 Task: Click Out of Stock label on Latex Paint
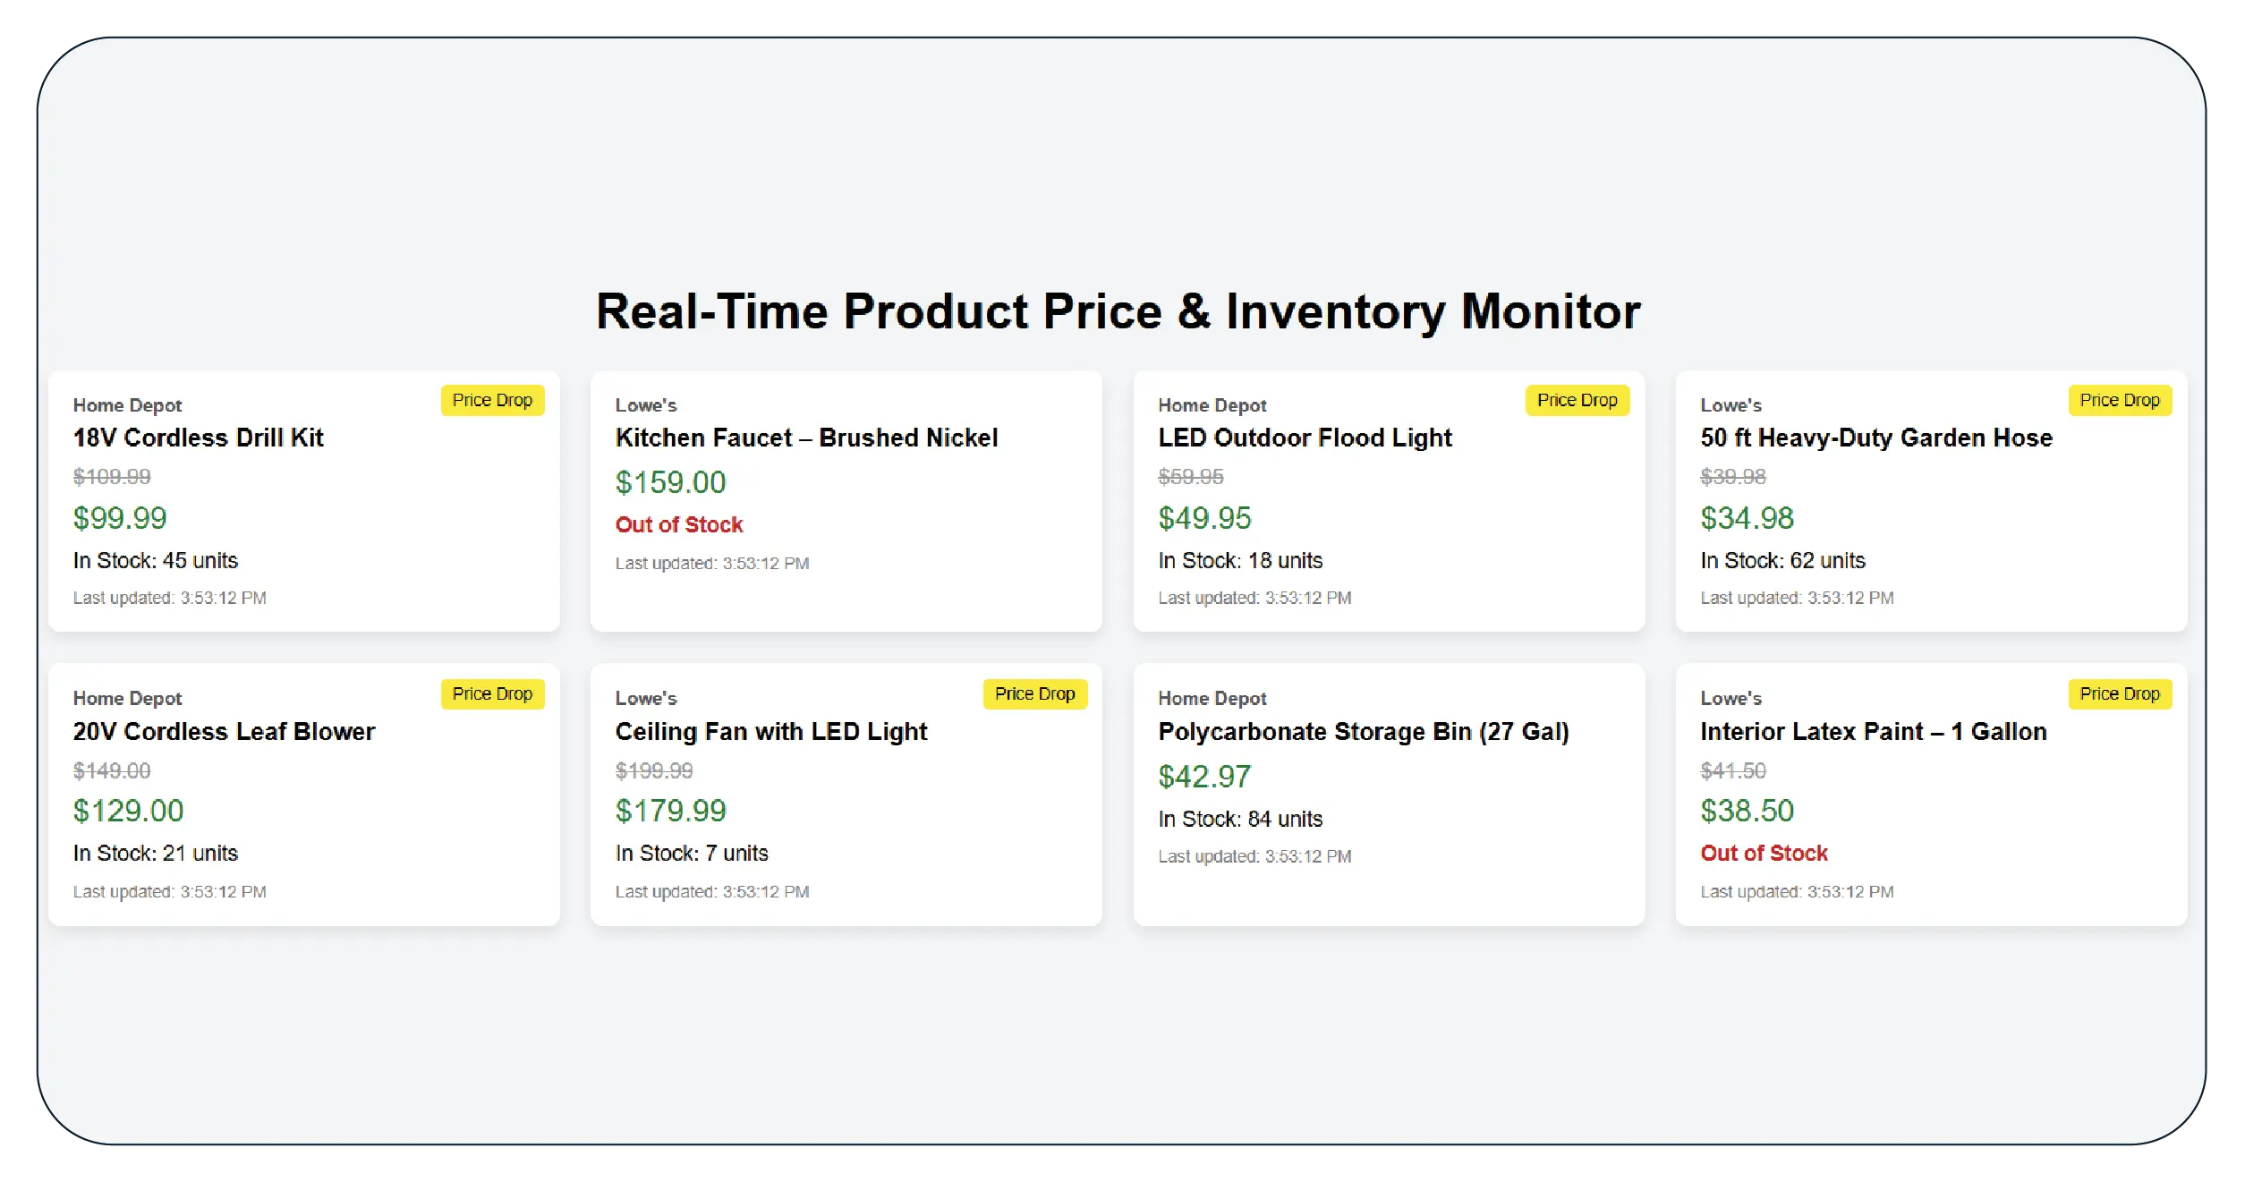(1764, 853)
